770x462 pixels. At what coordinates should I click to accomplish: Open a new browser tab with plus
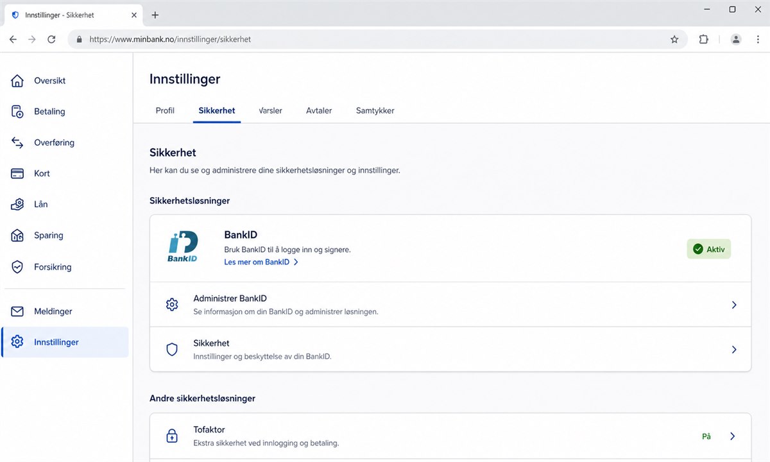click(155, 15)
